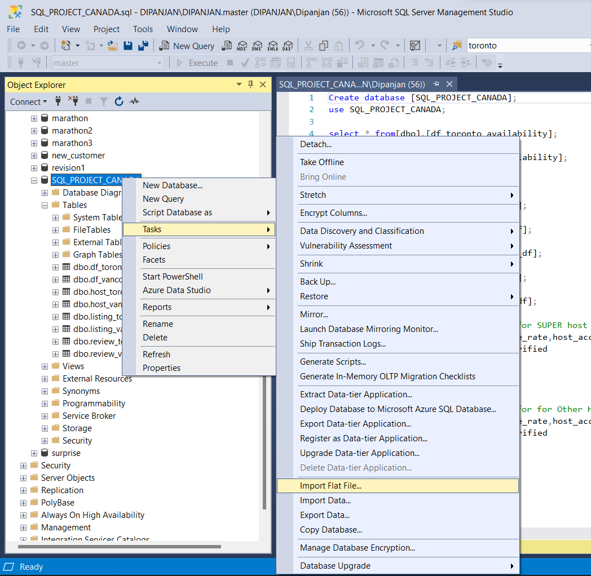
Task: Open the Restore submenu
Action: pyautogui.click(x=398, y=296)
